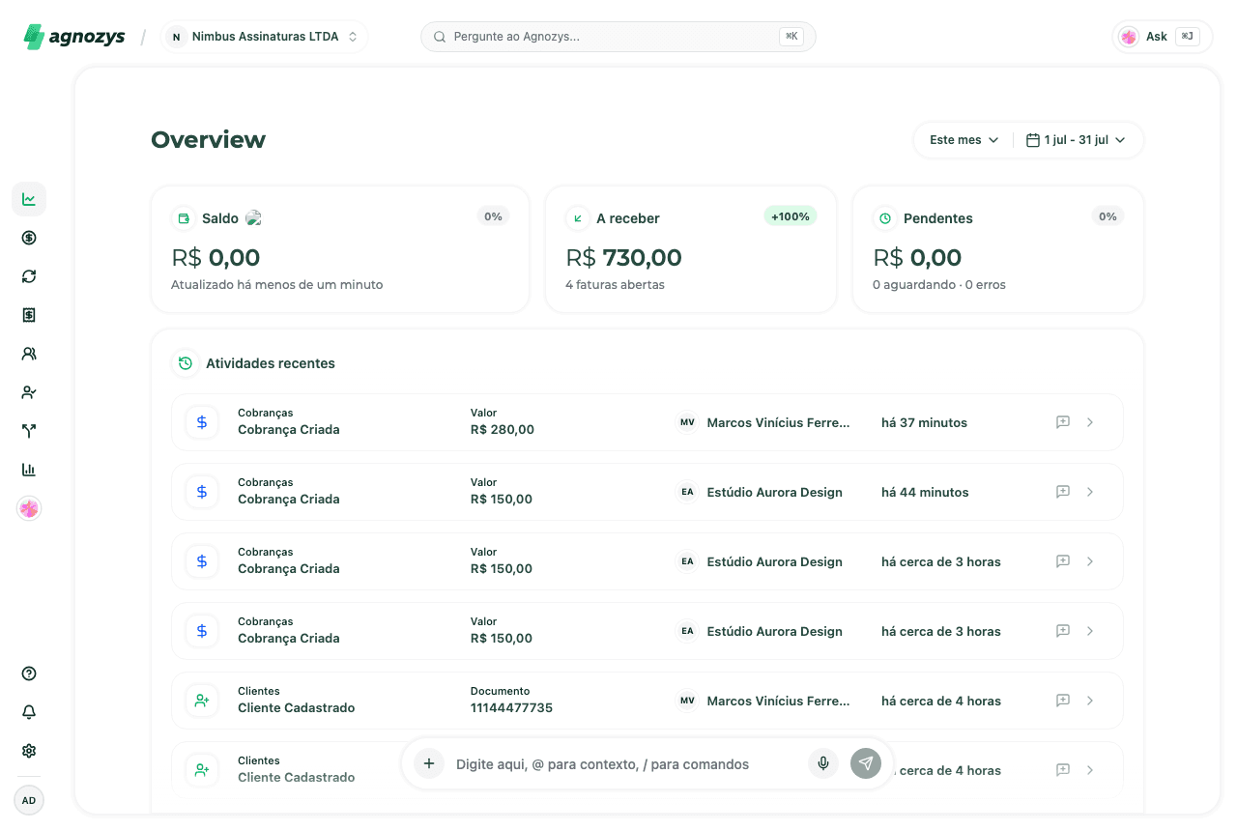Open the customers group sidebar icon
This screenshot has height=831, width=1237.
point(29,354)
